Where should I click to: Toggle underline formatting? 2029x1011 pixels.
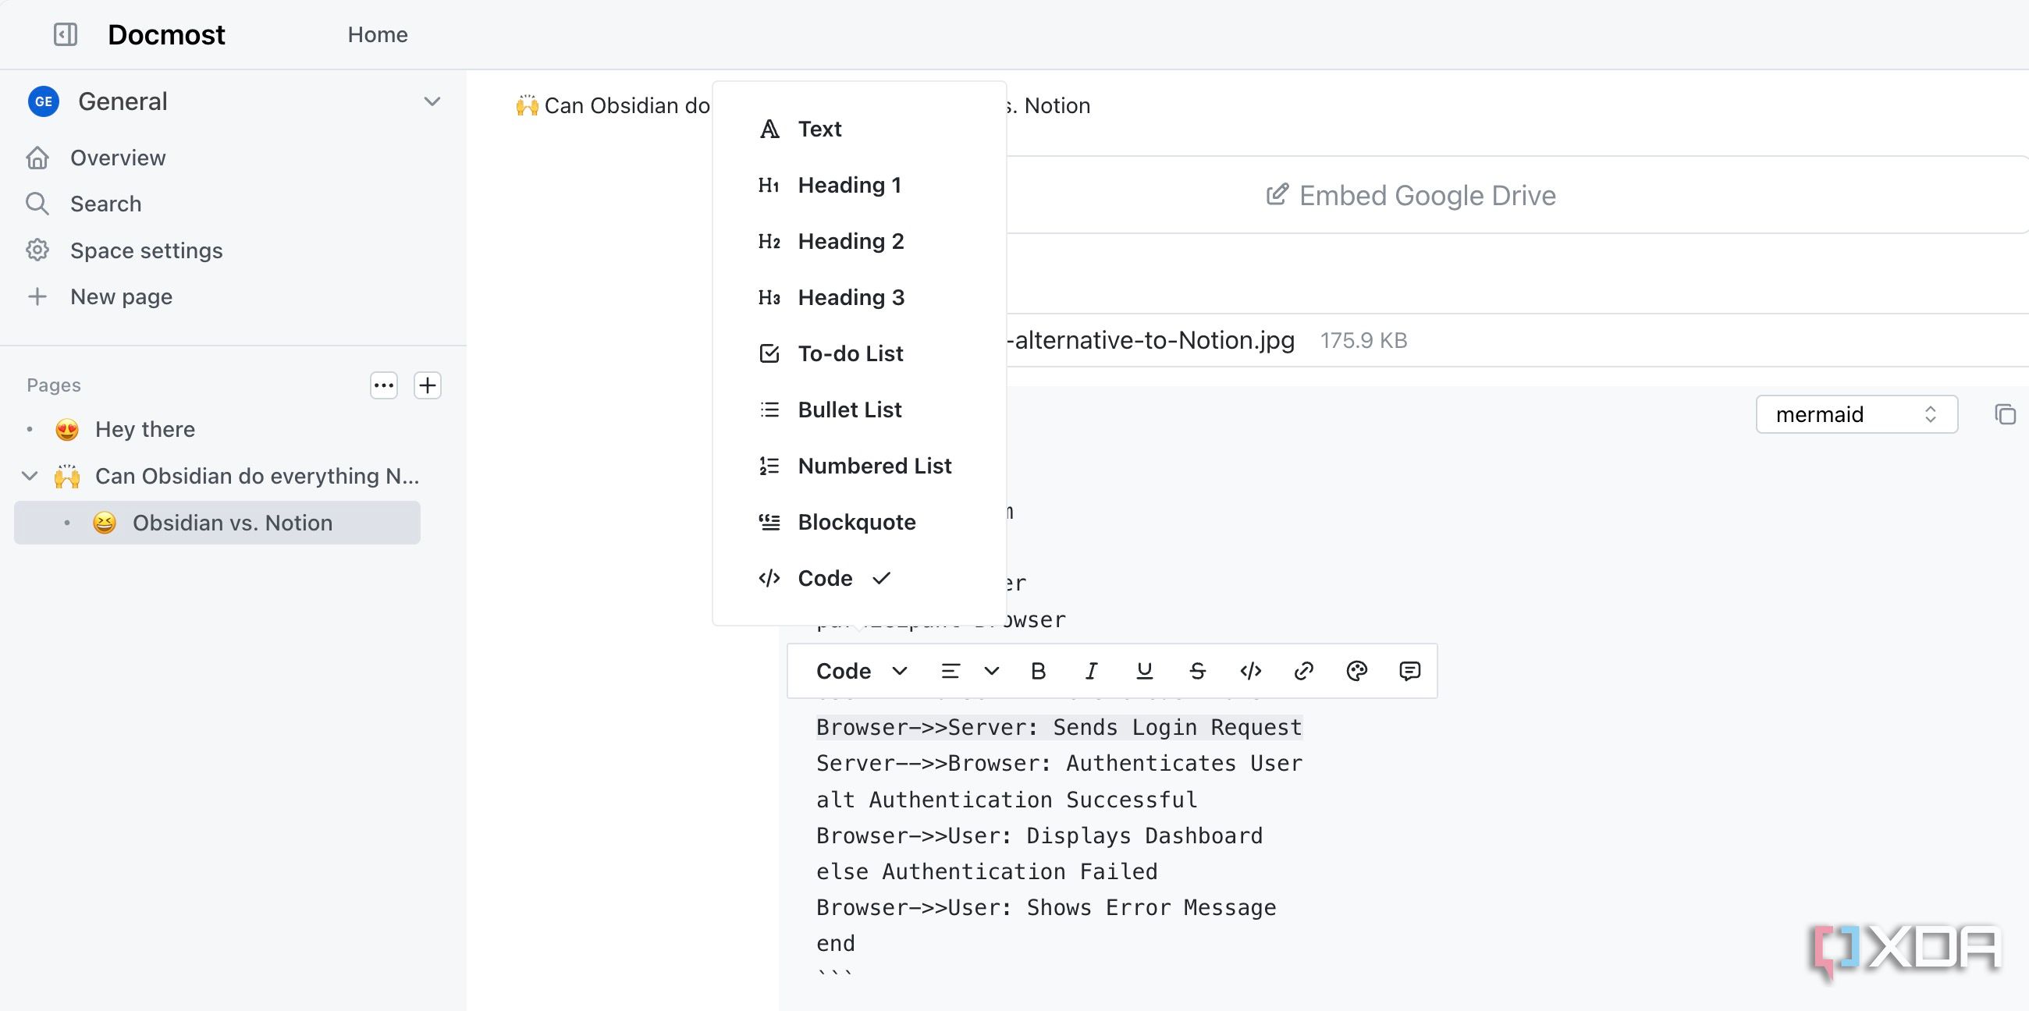1145,671
